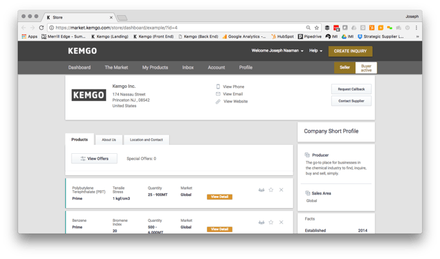Image resolution: width=440 pixels, height=259 pixels.
Task: Click the CREATE INQUIRY button
Action: pos(350,51)
